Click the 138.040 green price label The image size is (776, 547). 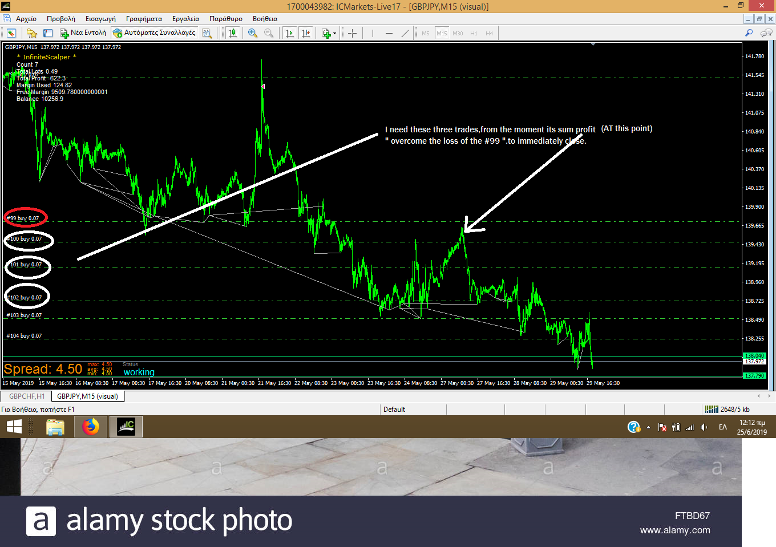pos(754,355)
